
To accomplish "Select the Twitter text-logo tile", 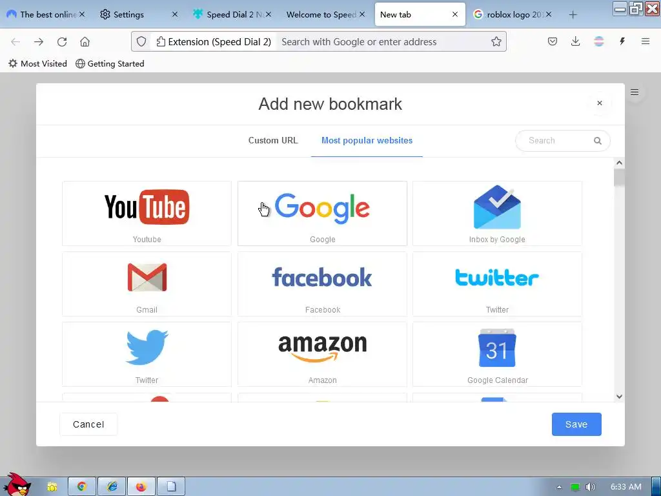I will point(497,284).
